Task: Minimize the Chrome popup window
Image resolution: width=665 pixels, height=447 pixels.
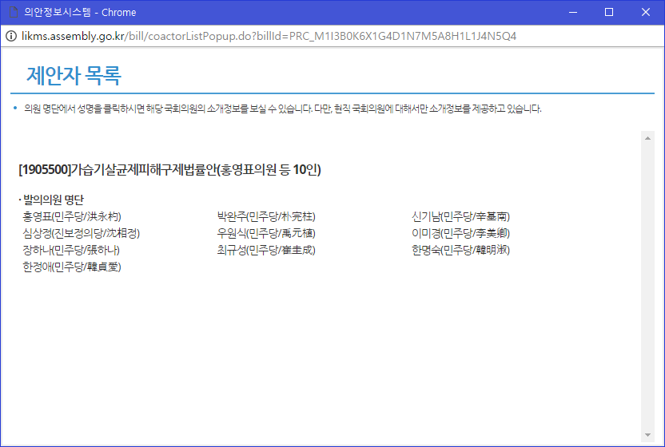Action: pyautogui.click(x=573, y=12)
